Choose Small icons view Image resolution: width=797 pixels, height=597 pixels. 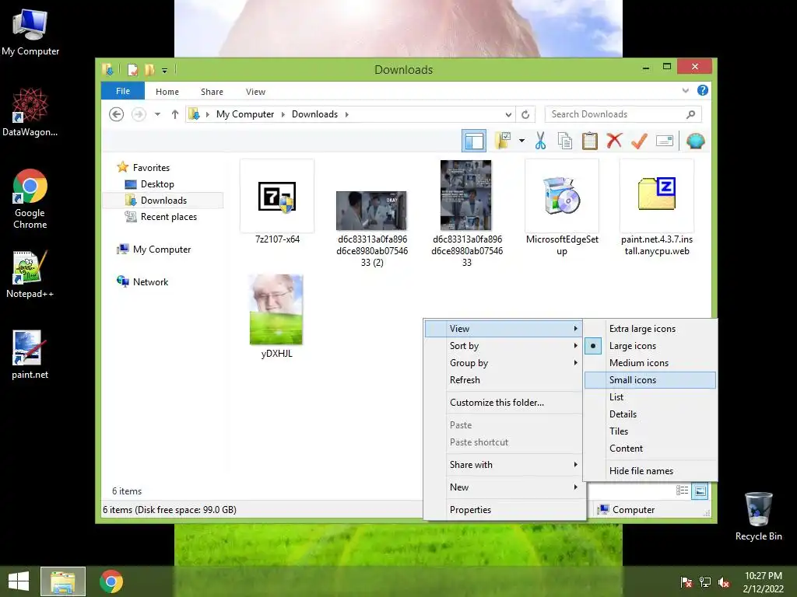650,380
